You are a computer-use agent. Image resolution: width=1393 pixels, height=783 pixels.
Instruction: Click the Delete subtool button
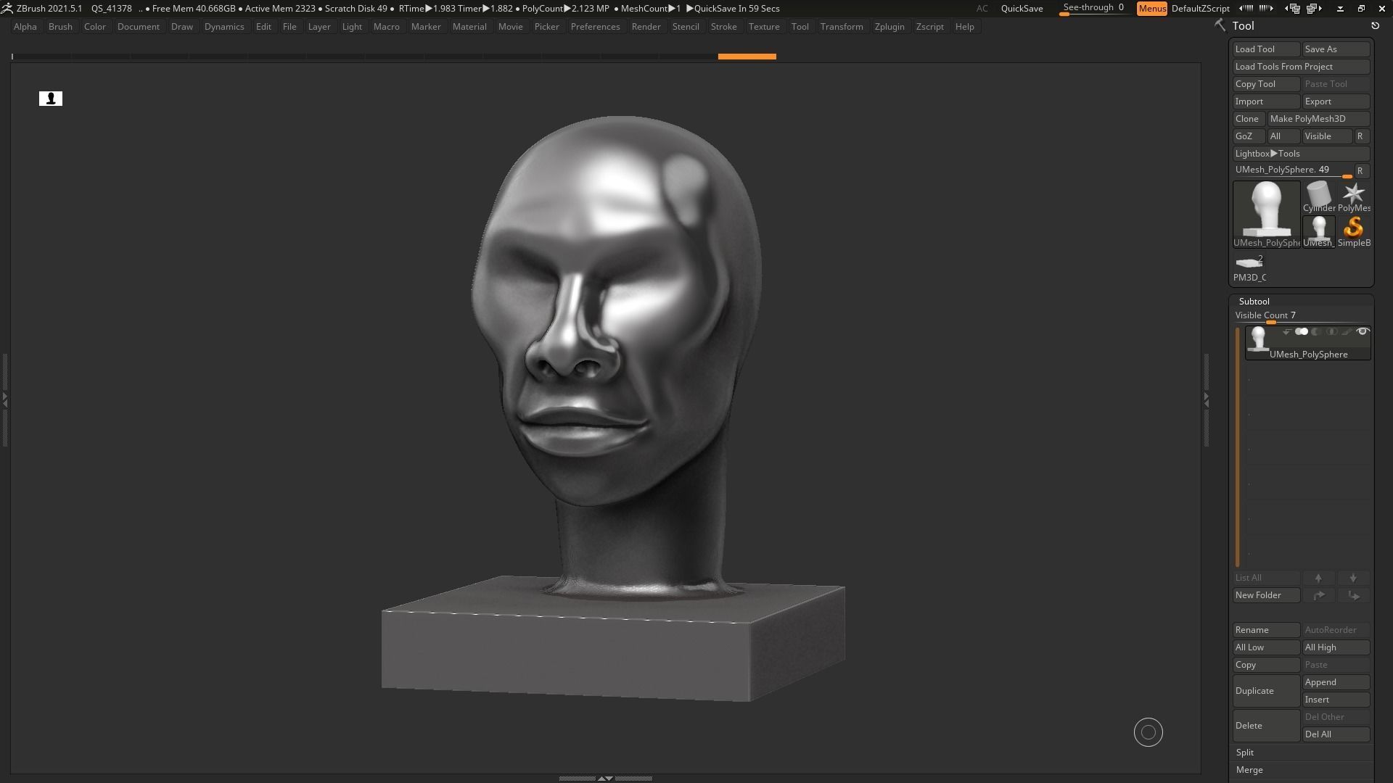[x=1266, y=726]
